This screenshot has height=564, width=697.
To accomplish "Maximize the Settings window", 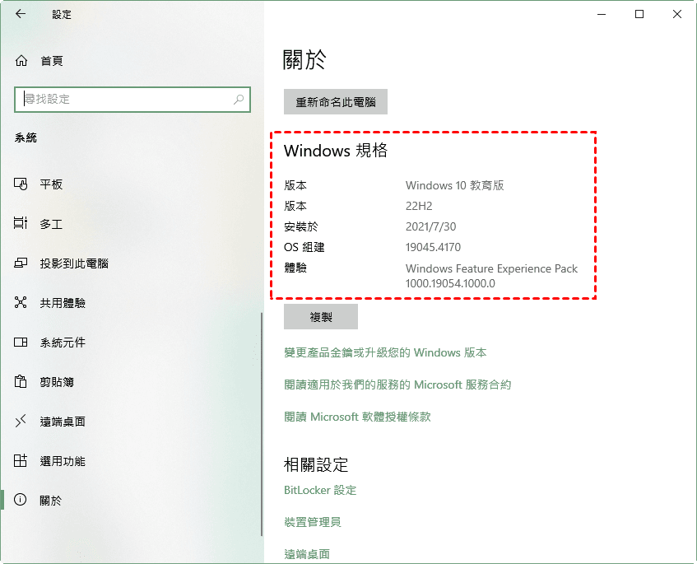I will pos(639,14).
